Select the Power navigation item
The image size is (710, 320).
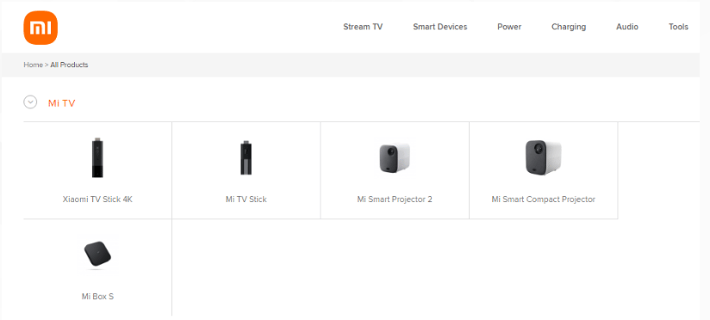[509, 28]
